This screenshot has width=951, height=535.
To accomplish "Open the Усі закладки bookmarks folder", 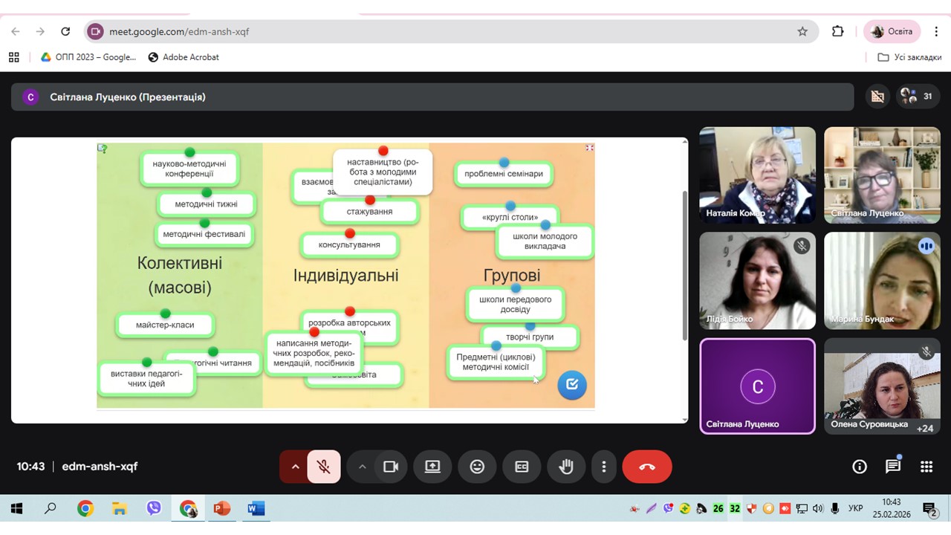I will [x=909, y=57].
